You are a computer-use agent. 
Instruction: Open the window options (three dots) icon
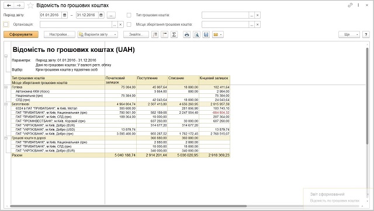358,5
